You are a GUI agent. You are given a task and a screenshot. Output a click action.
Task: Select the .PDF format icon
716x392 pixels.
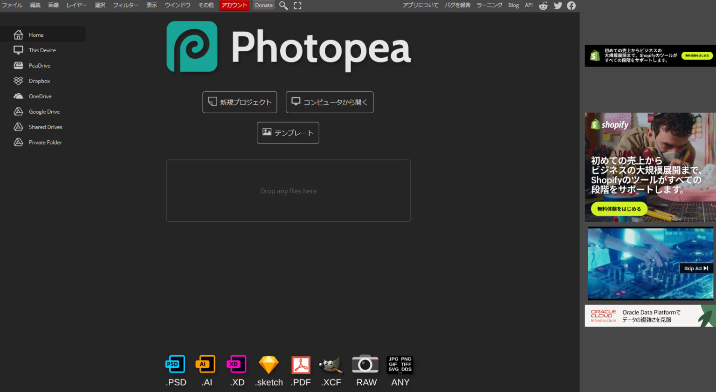point(300,364)
